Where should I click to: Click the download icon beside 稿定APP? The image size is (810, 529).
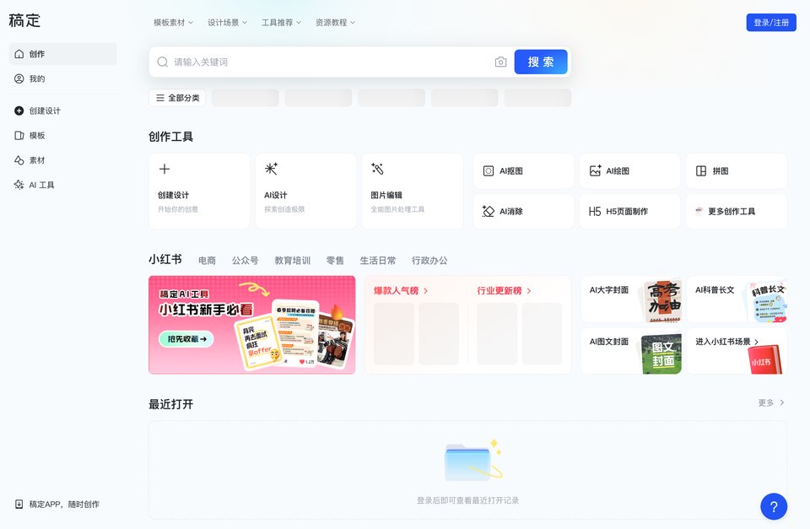[19, 505]
